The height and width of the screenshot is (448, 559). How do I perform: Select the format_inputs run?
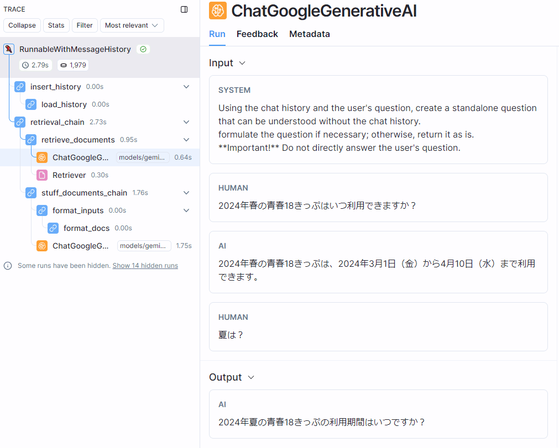click(100, 210)
